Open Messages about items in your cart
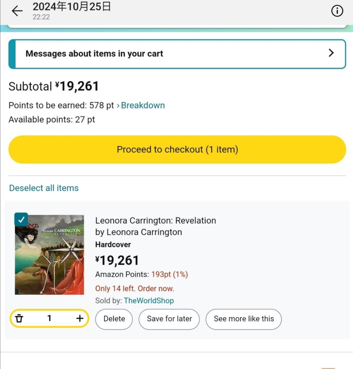Viewport: 353px width, 369px height. click(x=94, y=54)
